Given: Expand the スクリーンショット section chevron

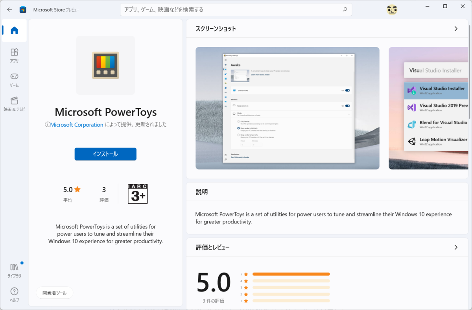Looking at the screenshot, I should coord(456,29).
